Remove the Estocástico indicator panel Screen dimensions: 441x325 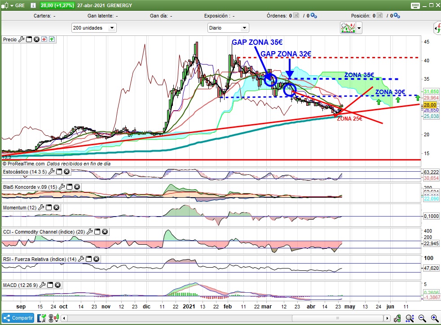[66, 172]
